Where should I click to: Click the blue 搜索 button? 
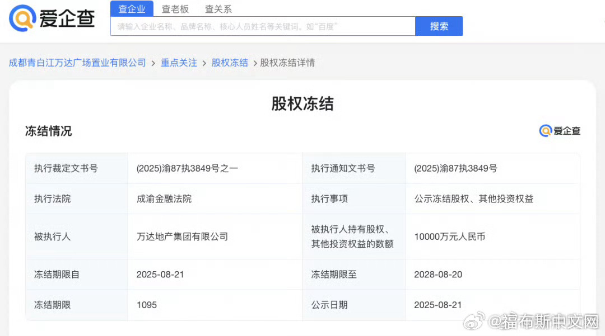tap(439, 26)
